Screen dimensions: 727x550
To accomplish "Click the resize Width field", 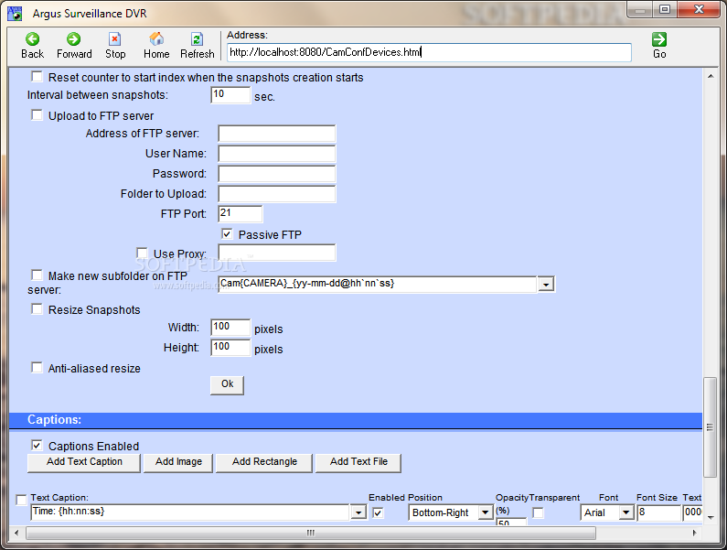I will pos(230,328).
